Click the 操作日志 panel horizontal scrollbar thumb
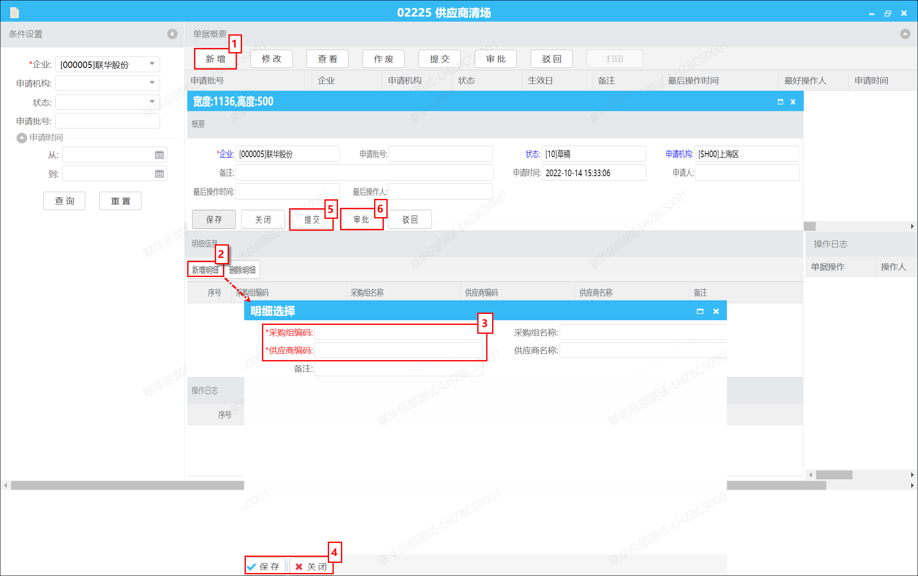The height and width of the screenshot is (576, 918). coord(834,475)
